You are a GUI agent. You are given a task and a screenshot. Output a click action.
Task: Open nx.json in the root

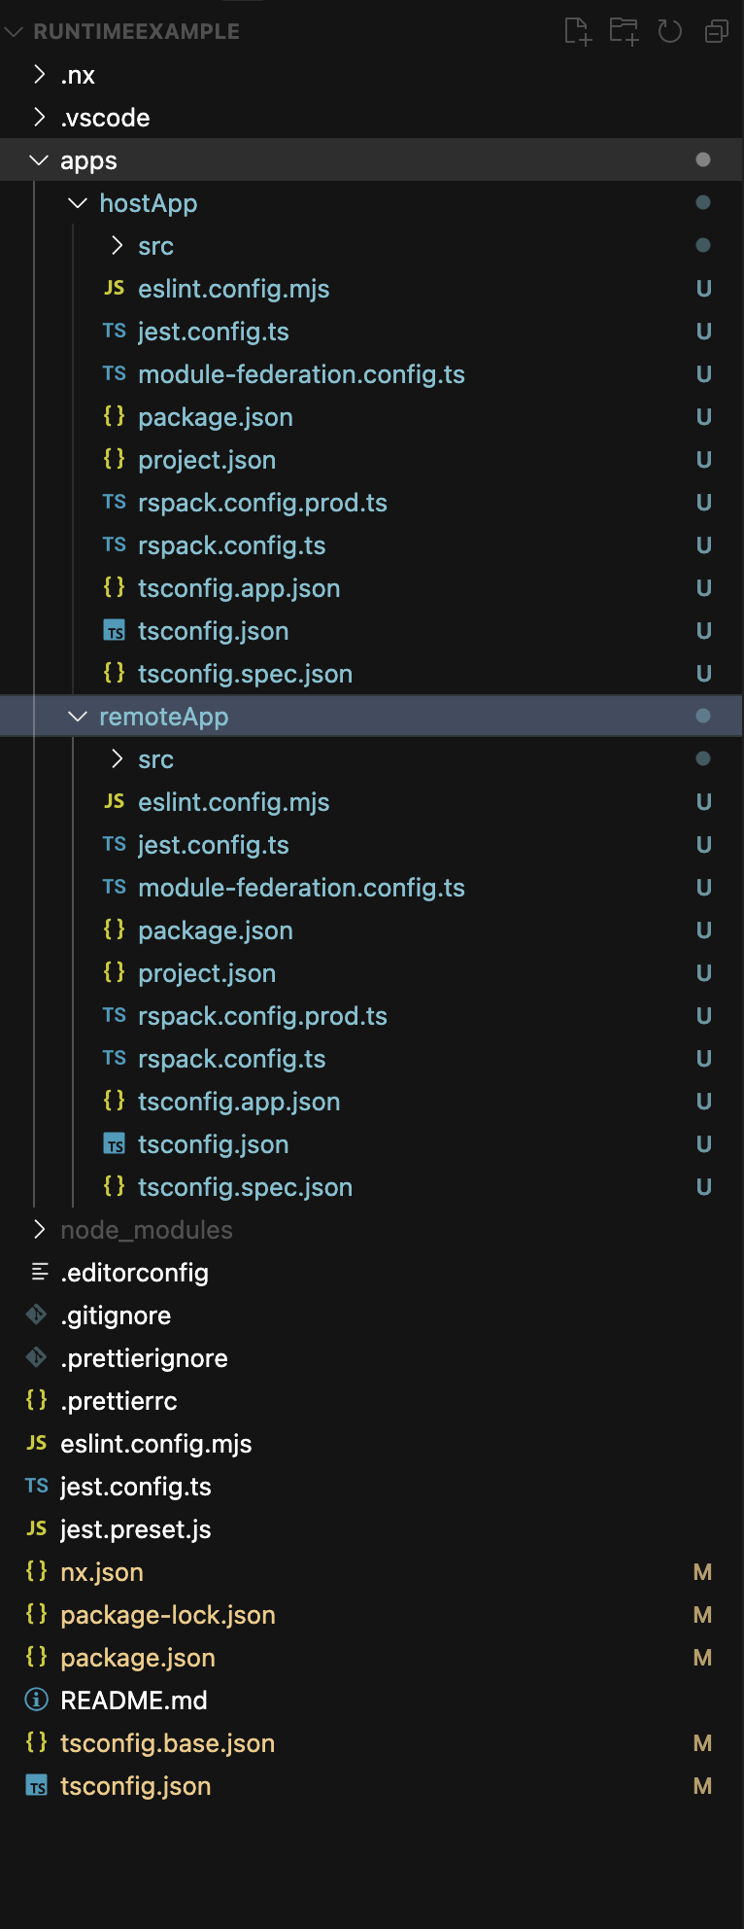click(x=102, y=1572)
